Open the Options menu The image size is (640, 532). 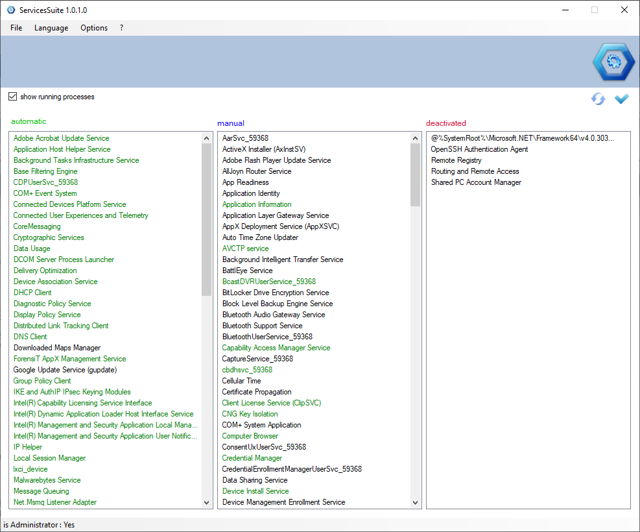94,28
